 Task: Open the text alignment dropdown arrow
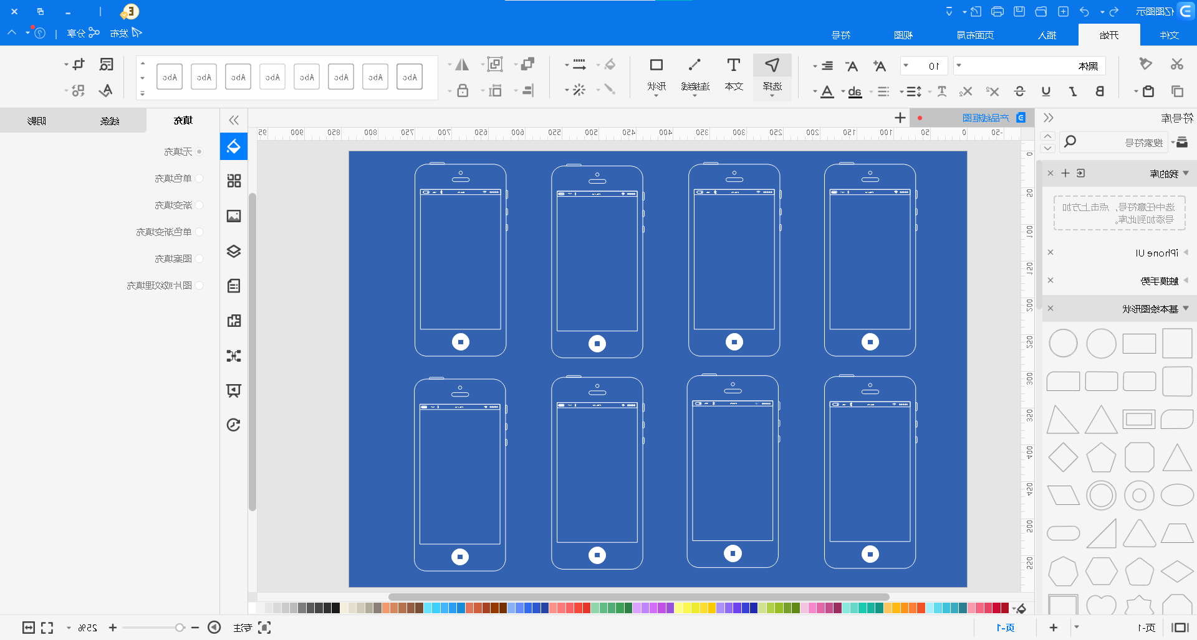[815, 66]
